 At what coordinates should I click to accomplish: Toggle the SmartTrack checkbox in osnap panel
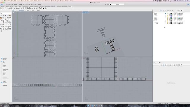[4, 83]
